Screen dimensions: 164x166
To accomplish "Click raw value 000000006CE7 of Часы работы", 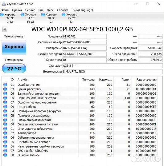I will [x=146, y=107].
